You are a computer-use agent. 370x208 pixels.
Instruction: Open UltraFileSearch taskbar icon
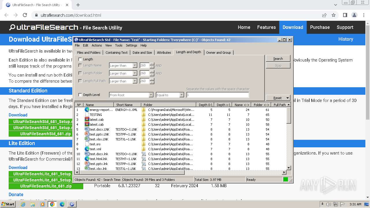coord(72,204)
